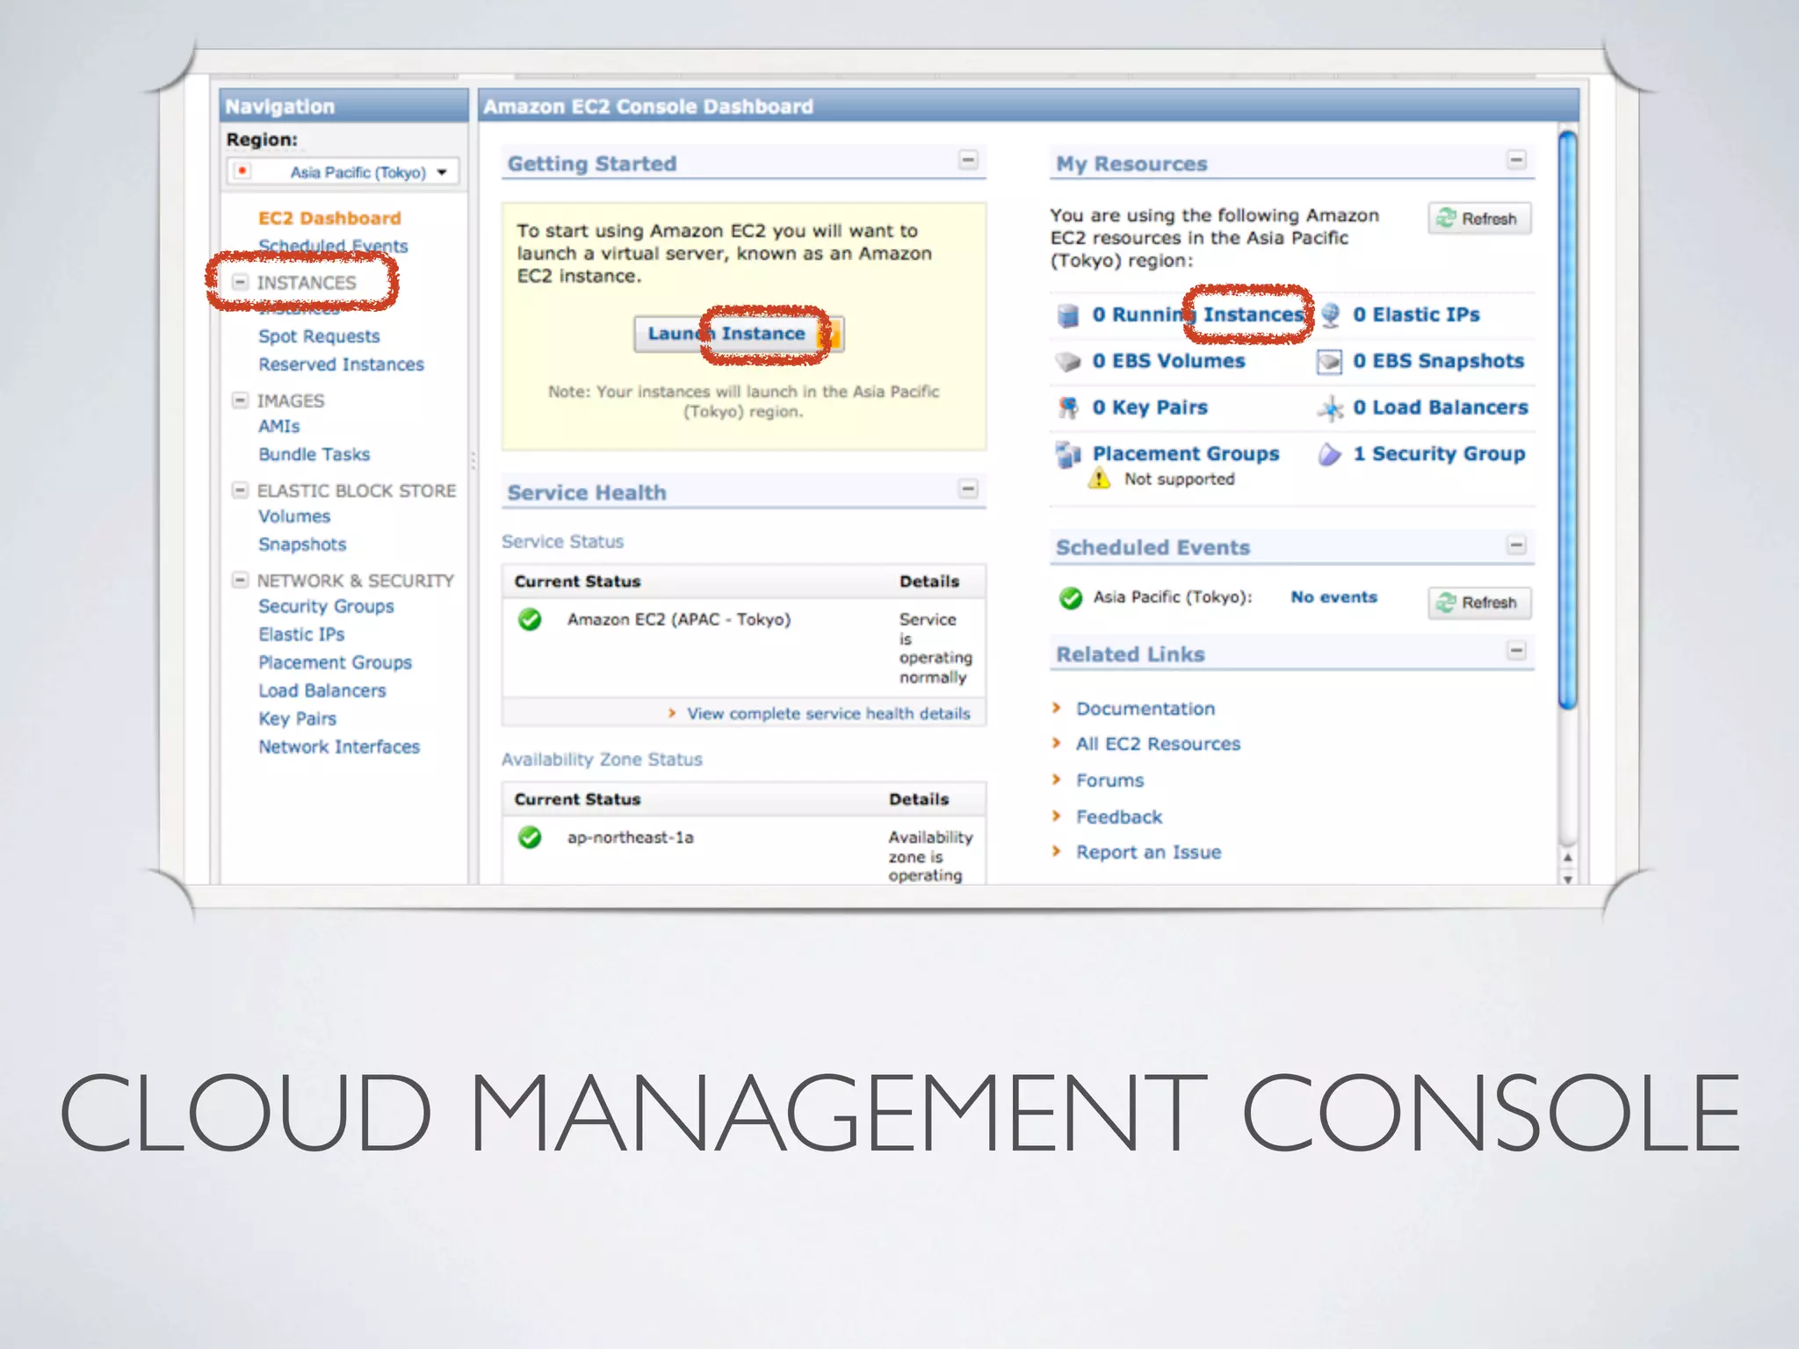Viewport: 1799px width, 1349px height.
Task: Open Load Balancers in navigation
Action: tap(322, 690)
